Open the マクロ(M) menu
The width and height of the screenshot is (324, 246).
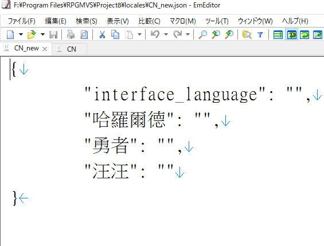coord(183,21)
